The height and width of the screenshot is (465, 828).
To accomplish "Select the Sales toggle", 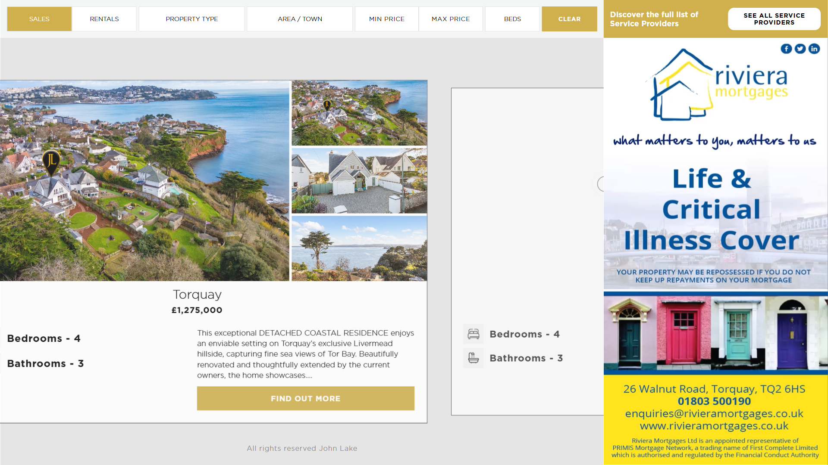I will (39, 19).
